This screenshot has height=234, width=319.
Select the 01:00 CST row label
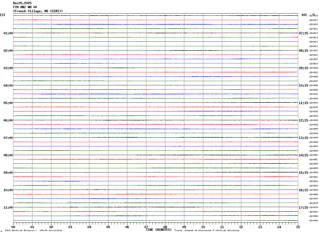[8, 33]
